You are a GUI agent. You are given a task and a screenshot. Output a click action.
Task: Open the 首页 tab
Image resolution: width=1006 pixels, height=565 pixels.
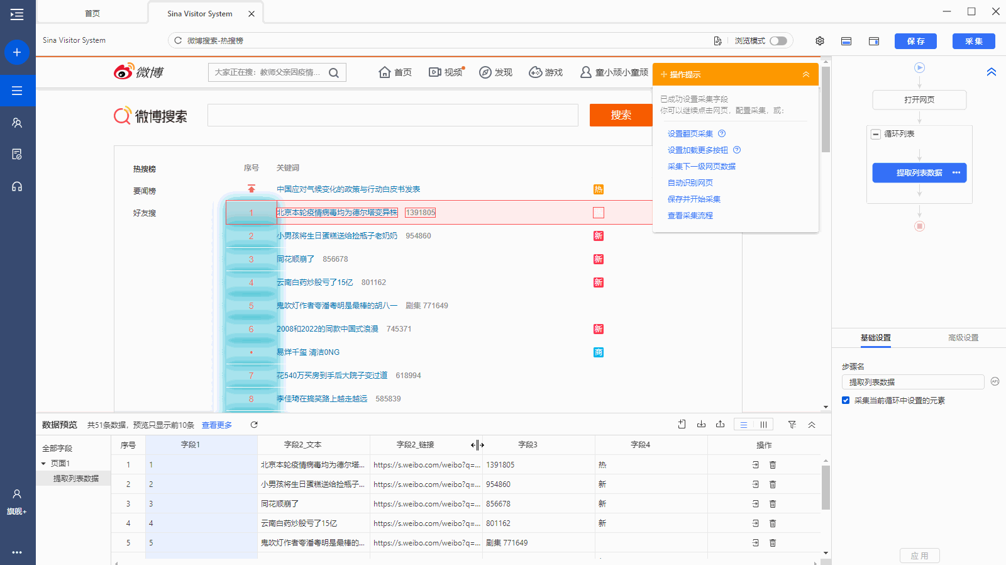pyautogui.click(x=92, y=13)
